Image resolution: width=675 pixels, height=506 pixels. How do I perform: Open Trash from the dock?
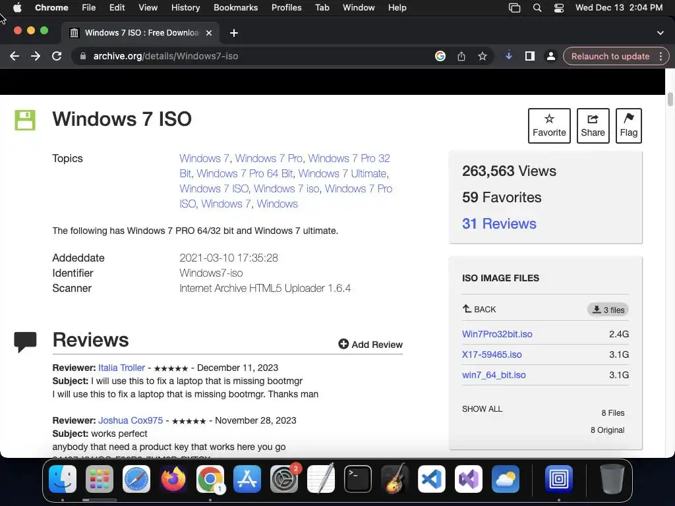tap(612, 479)
